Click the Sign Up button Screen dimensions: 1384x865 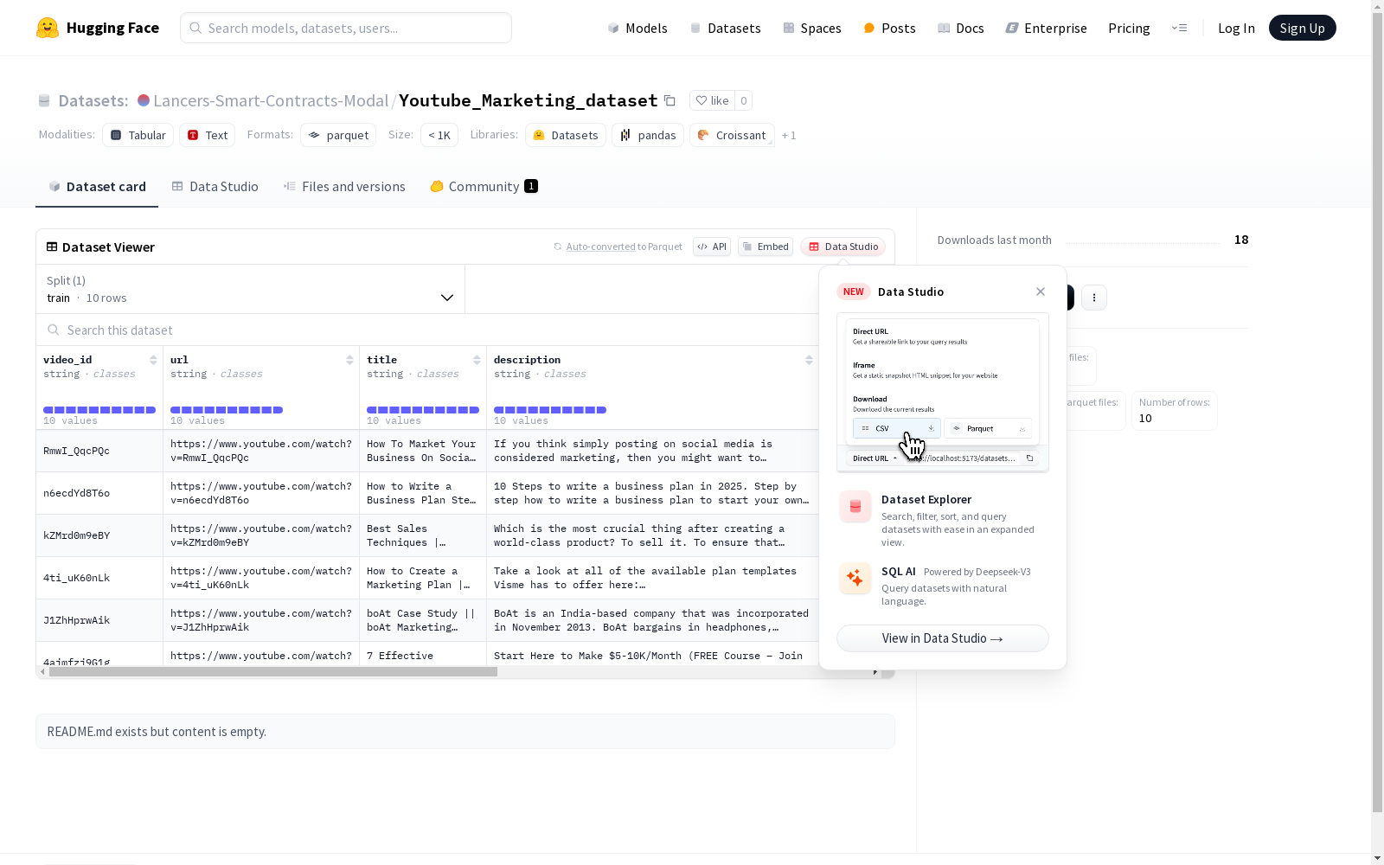1302,28
